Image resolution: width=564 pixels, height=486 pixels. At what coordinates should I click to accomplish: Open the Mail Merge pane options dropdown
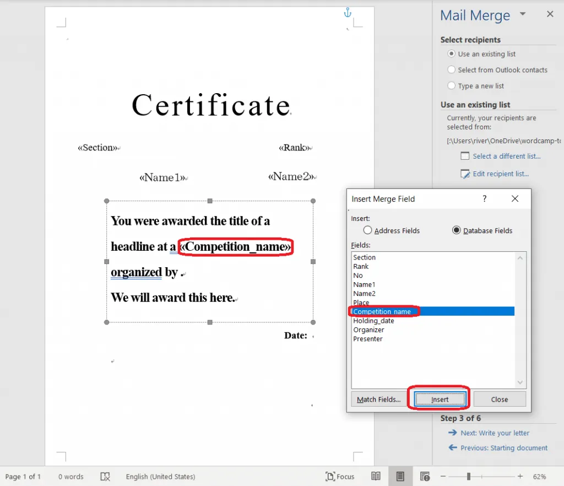click(523, 14)
